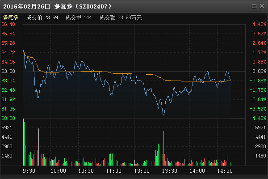Select the 11:00 time axis marker
This screenshot has height=179, width=268.
(x=114, y=171)
